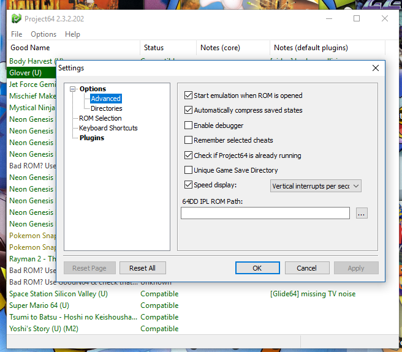
Task: Select Space Station Silicon Valley (U)
Action: click(58, 294)
